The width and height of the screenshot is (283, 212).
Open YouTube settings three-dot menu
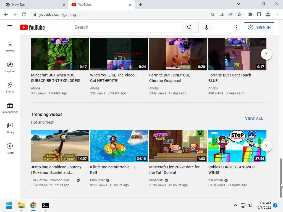click(236, 27)
